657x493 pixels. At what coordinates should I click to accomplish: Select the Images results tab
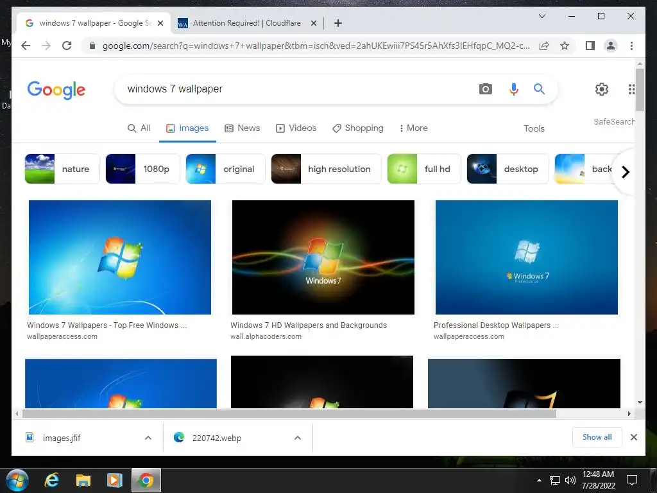click(187, 128)
